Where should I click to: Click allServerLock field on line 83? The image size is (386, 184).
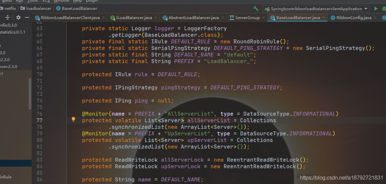point(182,160)
